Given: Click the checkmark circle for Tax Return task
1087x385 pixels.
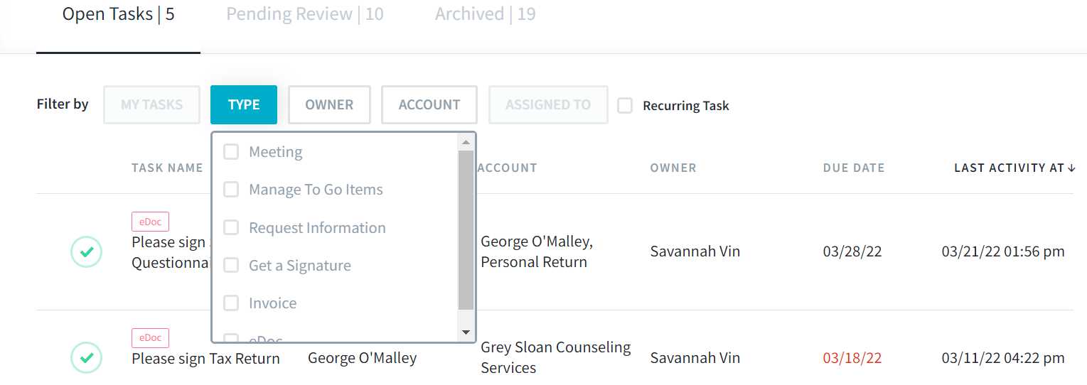Looking at the screenshot, I should (x=86, y=358).
